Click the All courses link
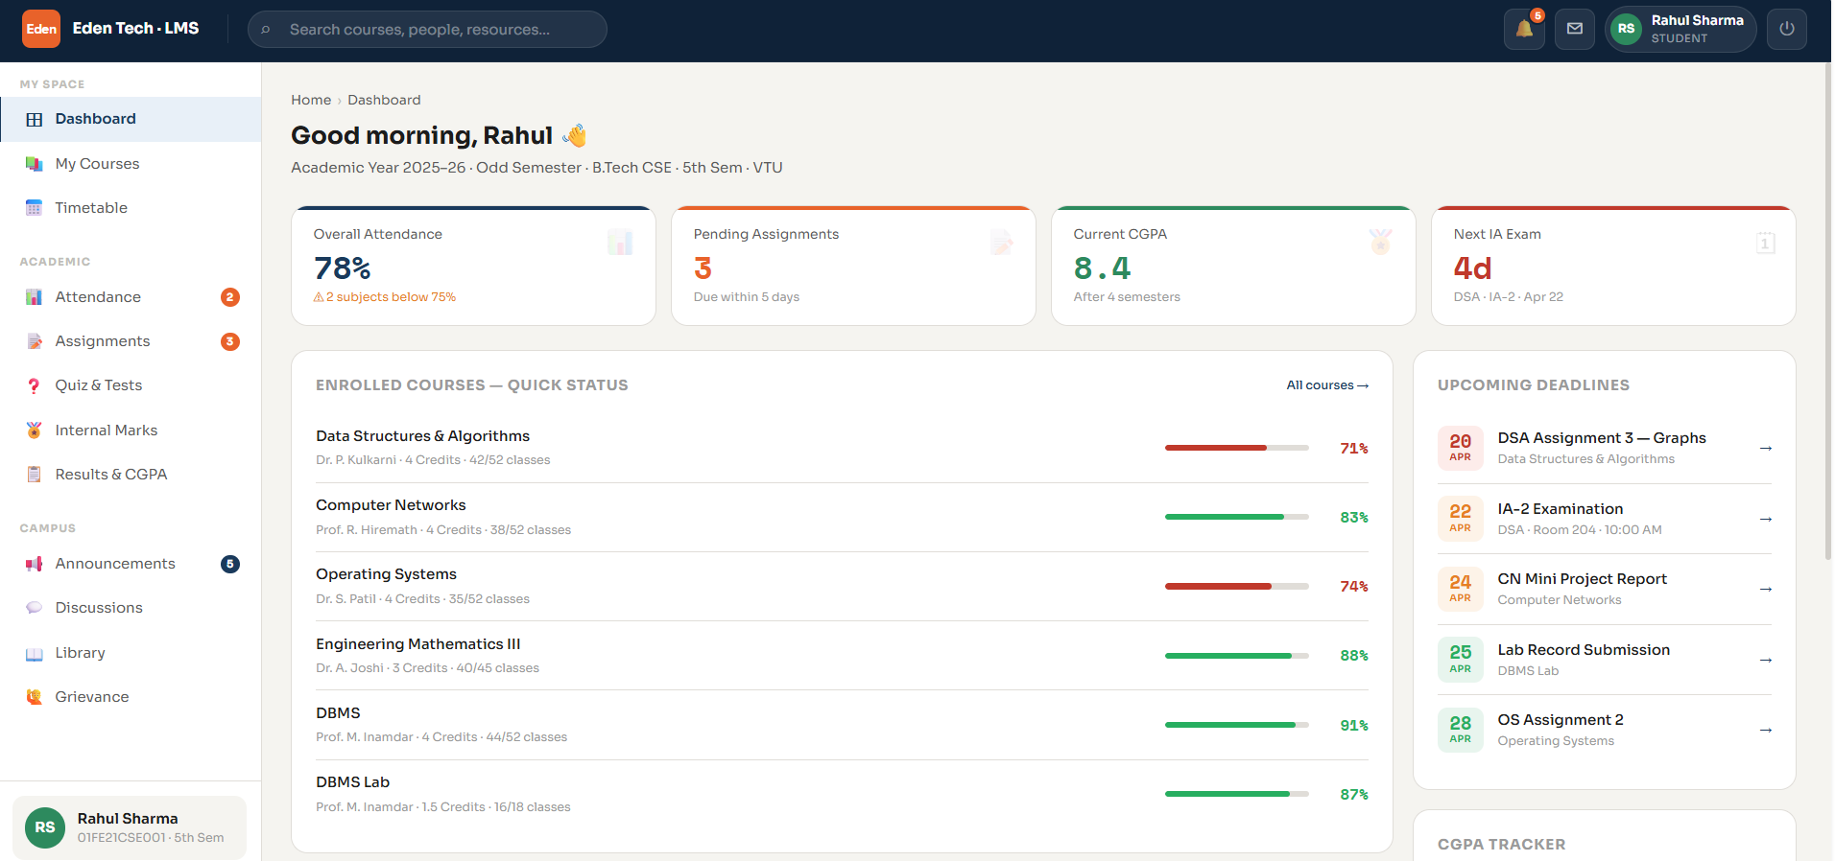This screenshot has width=1835, height=861. click(1327, 385)
